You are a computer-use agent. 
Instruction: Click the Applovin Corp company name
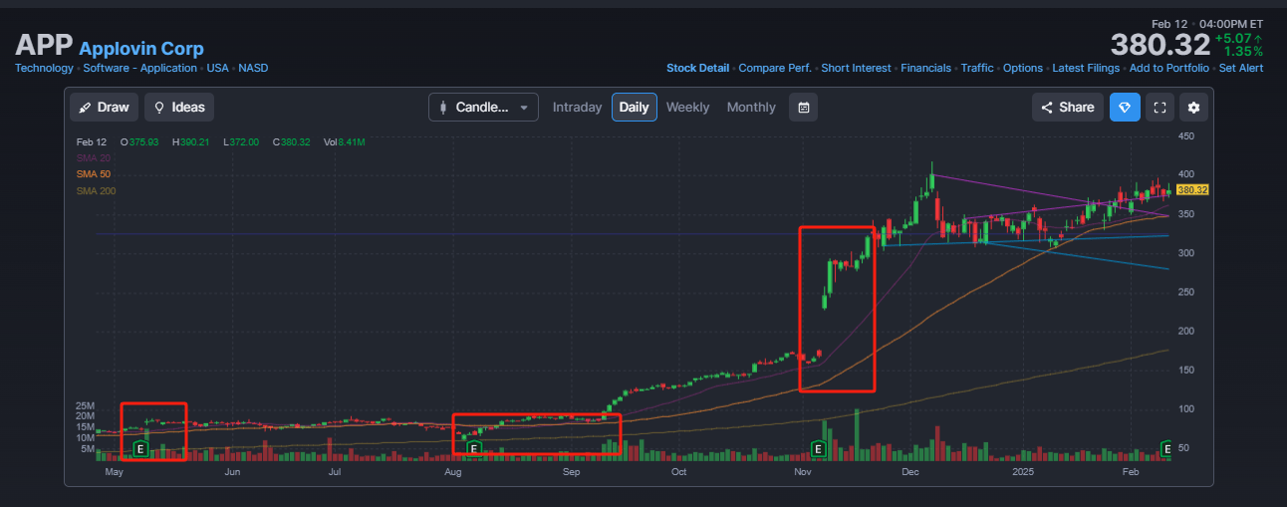click(141, 48)
